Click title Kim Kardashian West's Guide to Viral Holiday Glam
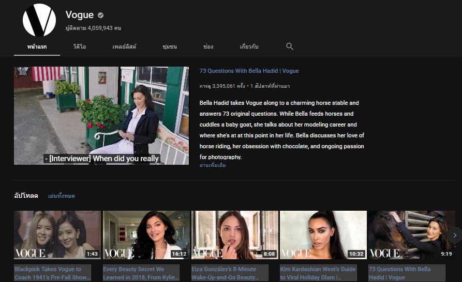Viewport: 462px width, 282px height. coord(318,273)
